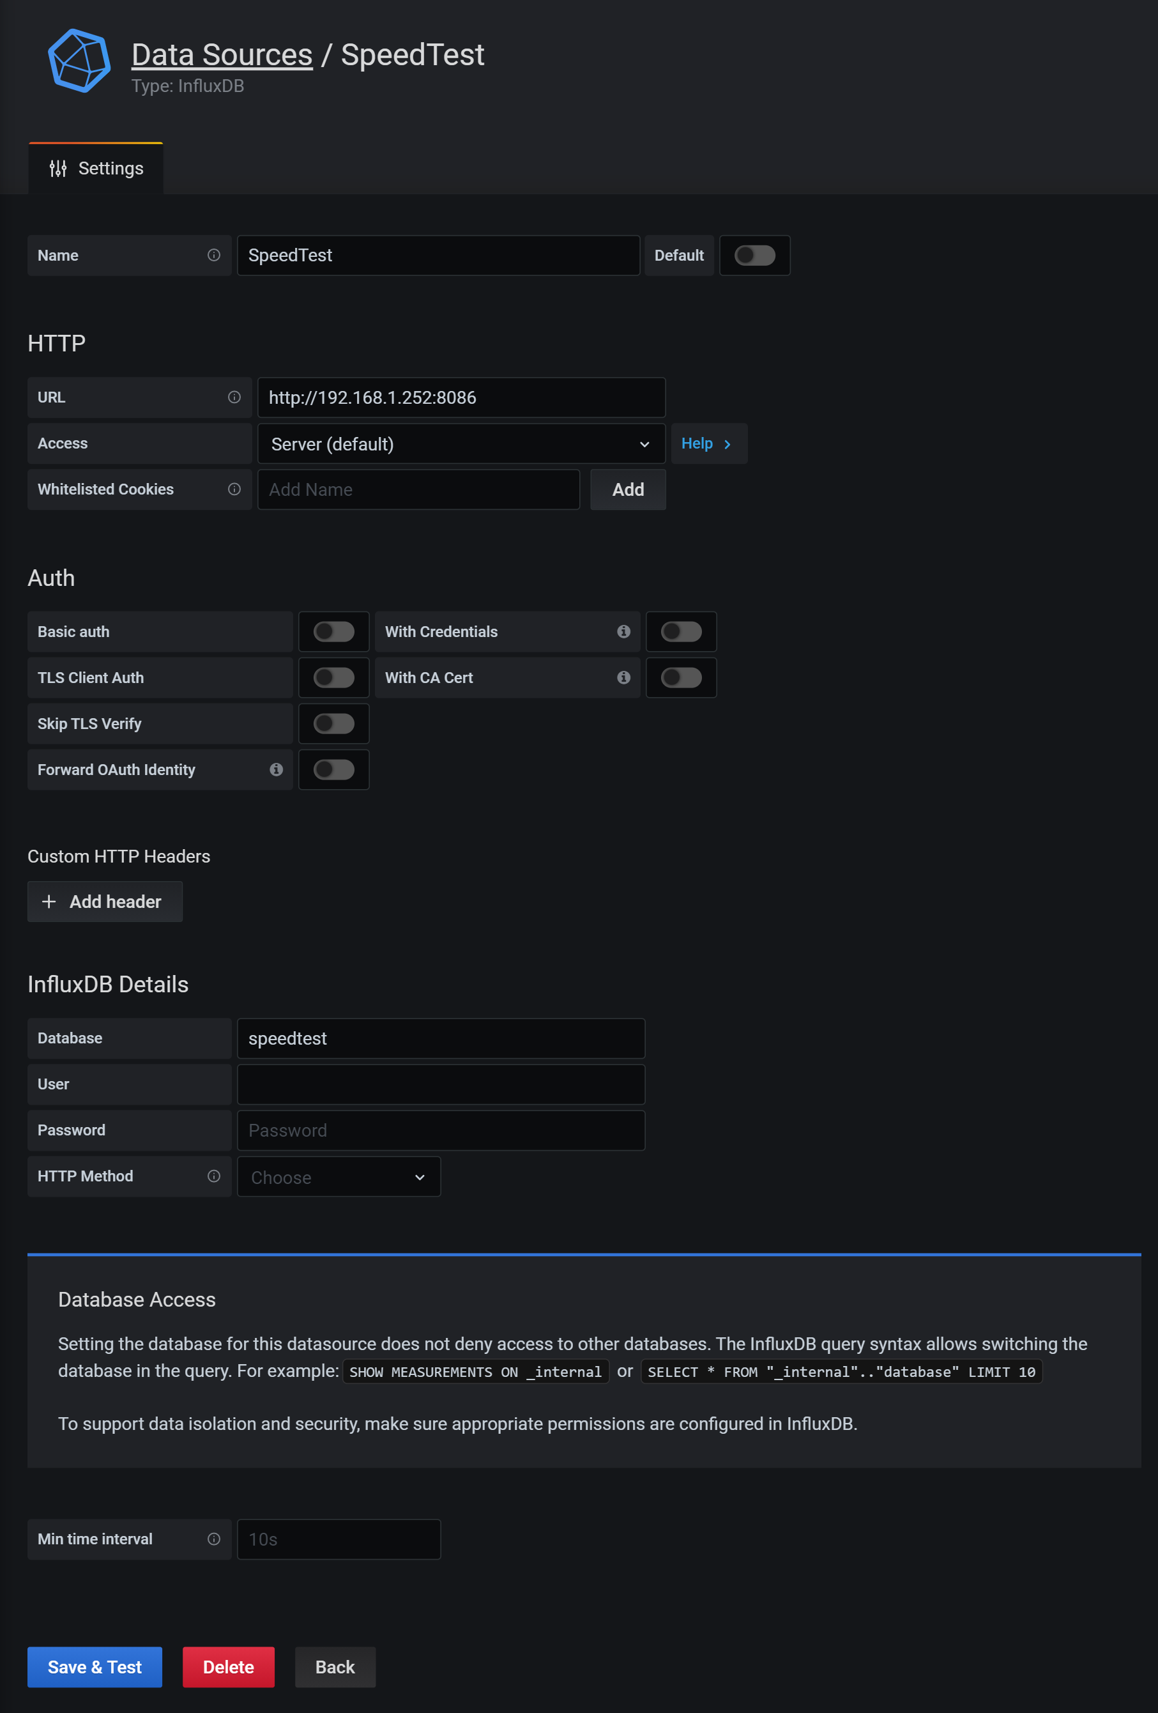1158x1713 pixels.
Task: Focus the Min time interval field
Action: click(x=339, y=1539)
